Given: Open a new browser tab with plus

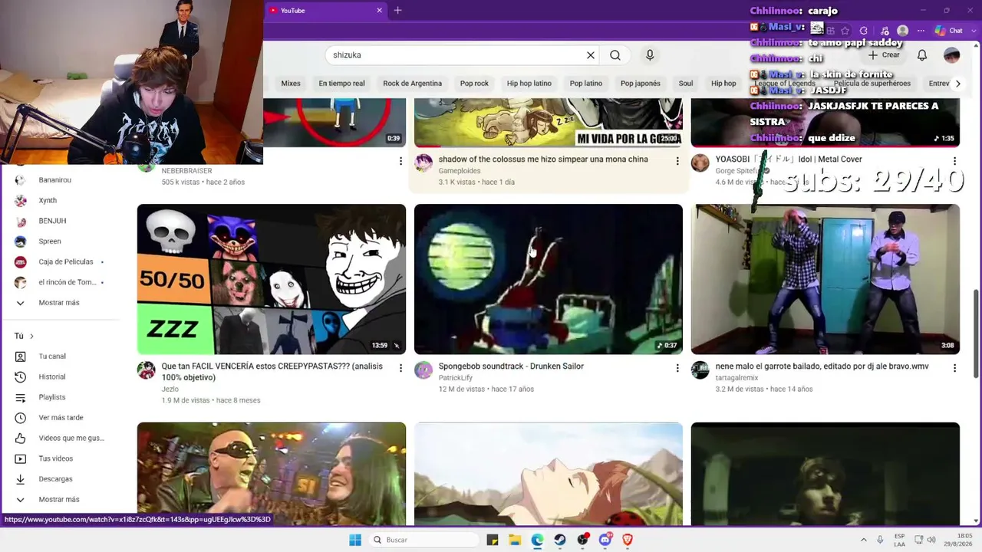Looking at the screenshot, I should click(397, 11).
